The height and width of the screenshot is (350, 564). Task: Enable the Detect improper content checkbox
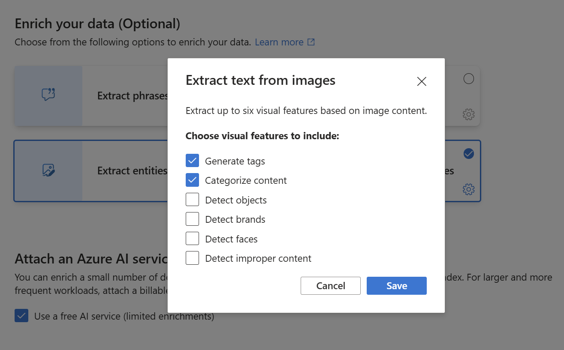point(192,258)
